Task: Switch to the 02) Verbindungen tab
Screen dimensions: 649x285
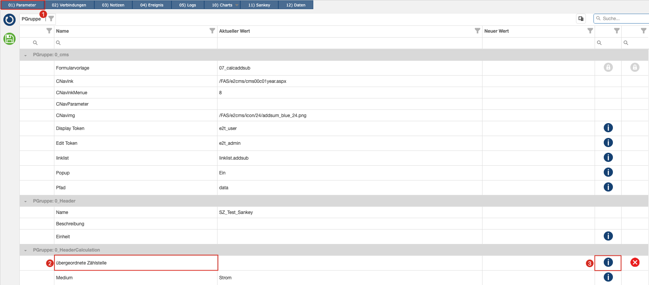Action: click(x=69, y=5)
